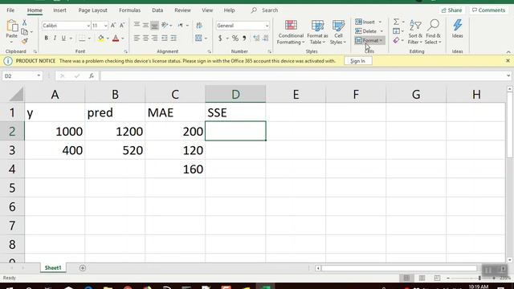
Task: Select the Sheet1 tab
Action: coord(53,267)
